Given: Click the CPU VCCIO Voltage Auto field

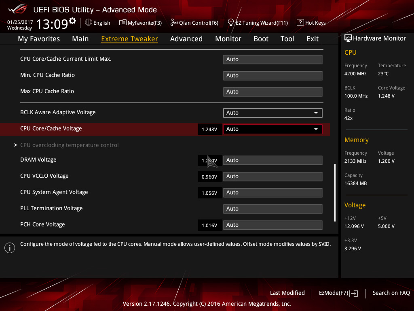Looking at the screenshot, I should 273,177.
